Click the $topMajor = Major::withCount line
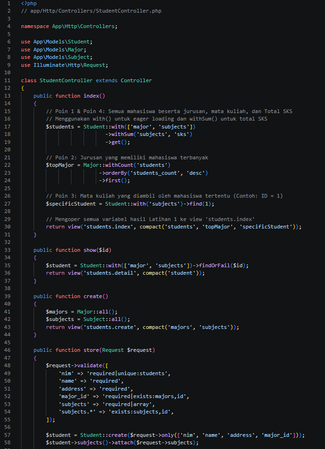This screenshot has height=449, width=325. coord(108,165)
